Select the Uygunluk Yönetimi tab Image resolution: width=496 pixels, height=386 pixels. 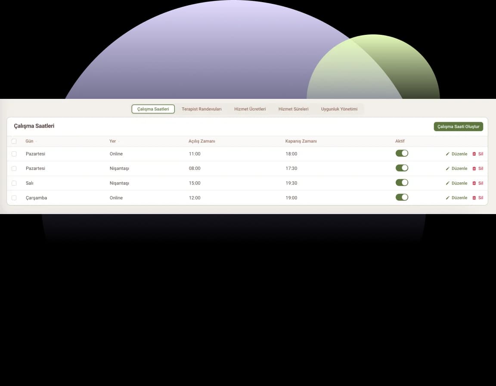point(339,109)
